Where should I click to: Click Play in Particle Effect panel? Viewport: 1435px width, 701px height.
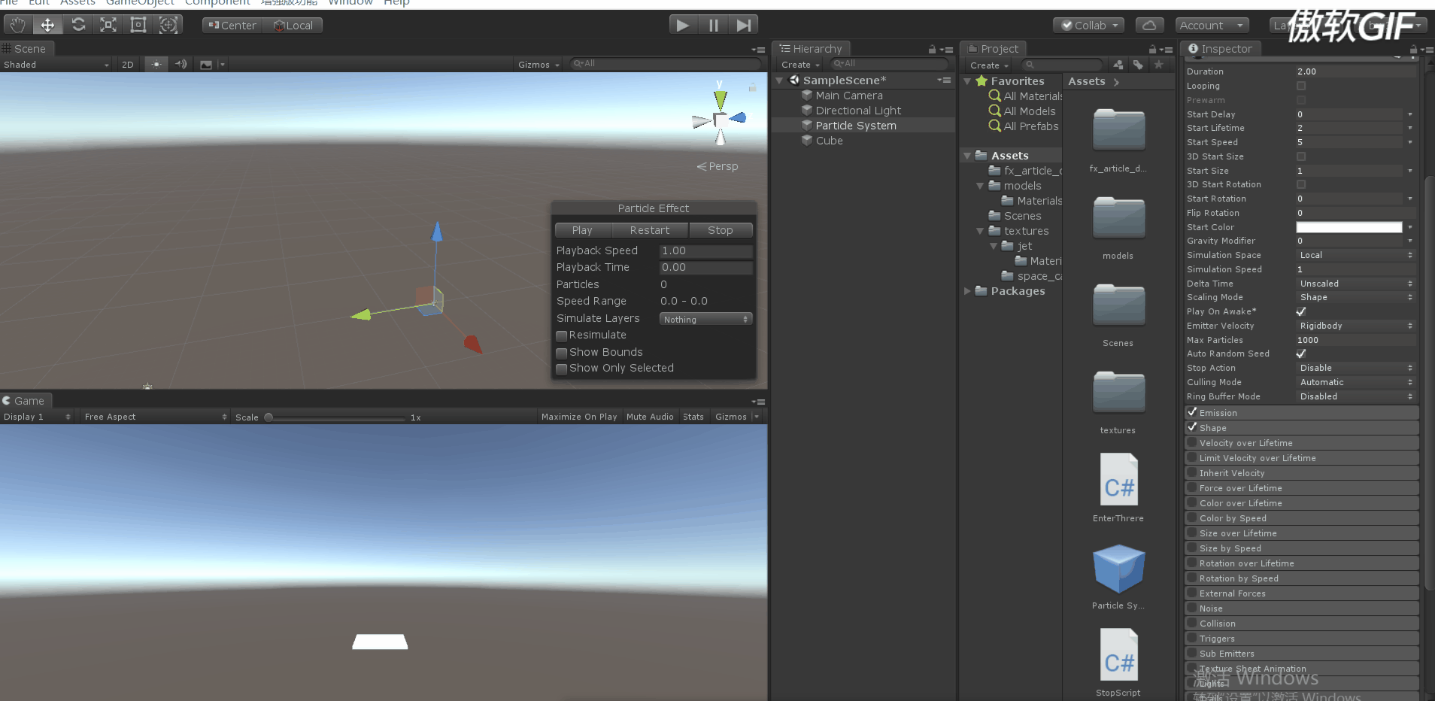pos(582,230)
